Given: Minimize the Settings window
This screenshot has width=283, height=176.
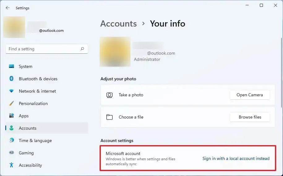Looking at the screenshot, I should (x=247, y=5).
